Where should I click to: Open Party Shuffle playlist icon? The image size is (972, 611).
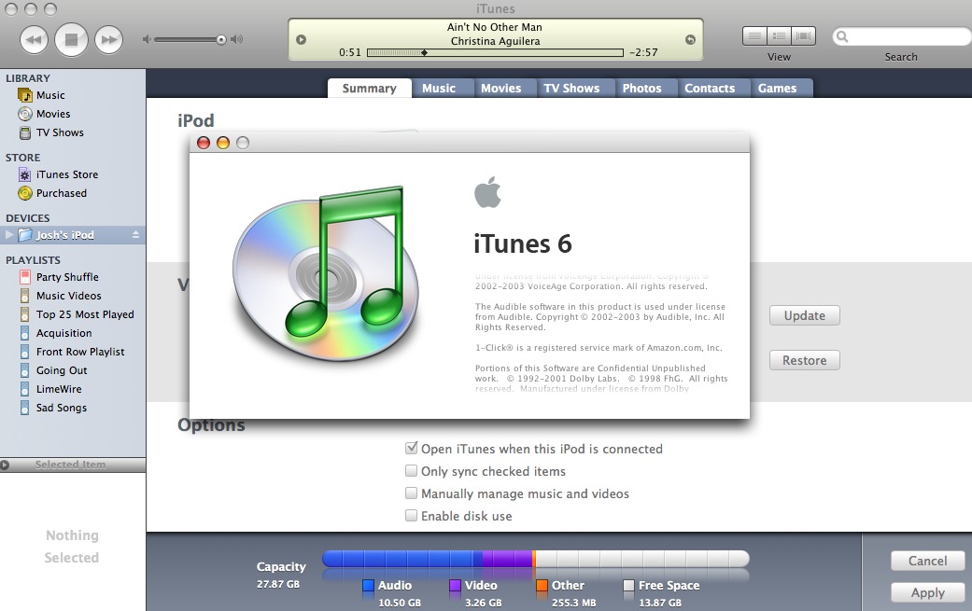[25, 277]
